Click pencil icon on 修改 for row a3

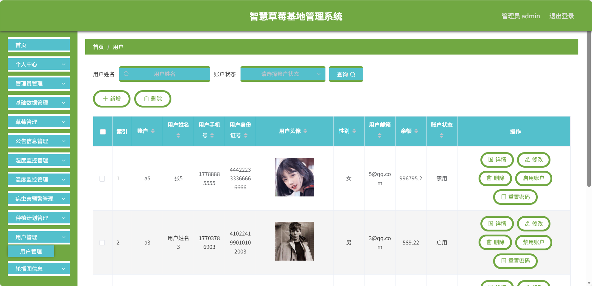(x=527, y=223)
